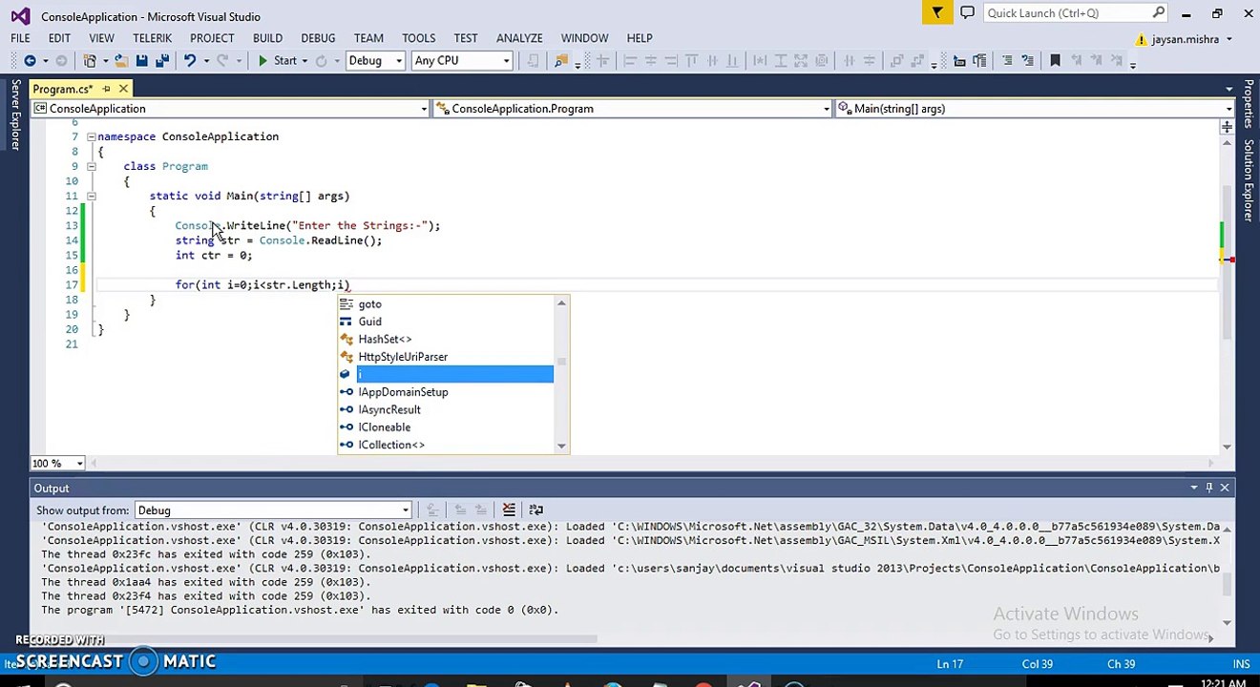Open the BUILD menu
The height and width of the screenshot is (687, 1260).
coord(267,38)
